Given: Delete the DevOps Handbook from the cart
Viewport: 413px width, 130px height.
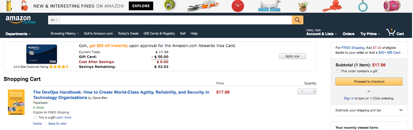Looking at the screenshot, I should pyautogui.click(x=37, y=124).
